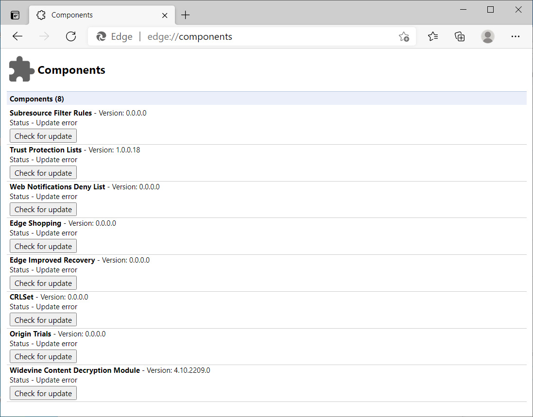The height and width of the screenshot is (417, 533).
Task: Check for update for CRLSet
Action: (x=43, y=319)
